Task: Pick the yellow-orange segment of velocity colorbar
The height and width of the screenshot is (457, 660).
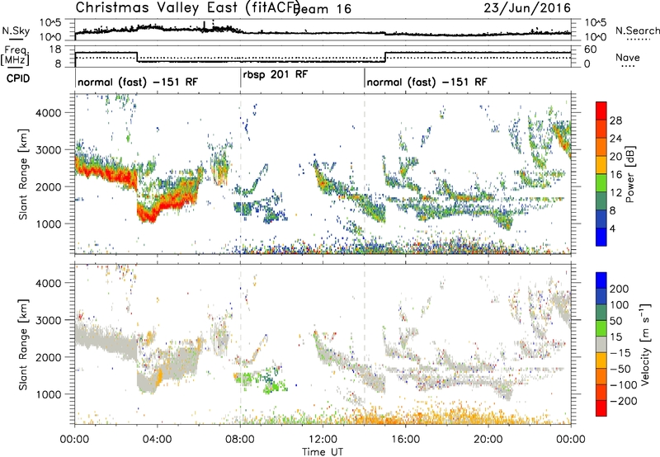Action: click(x=601, y=360)
